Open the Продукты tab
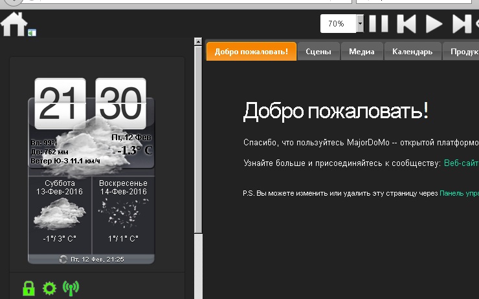This screenshot has width=479, height=299. coord(462,52)
